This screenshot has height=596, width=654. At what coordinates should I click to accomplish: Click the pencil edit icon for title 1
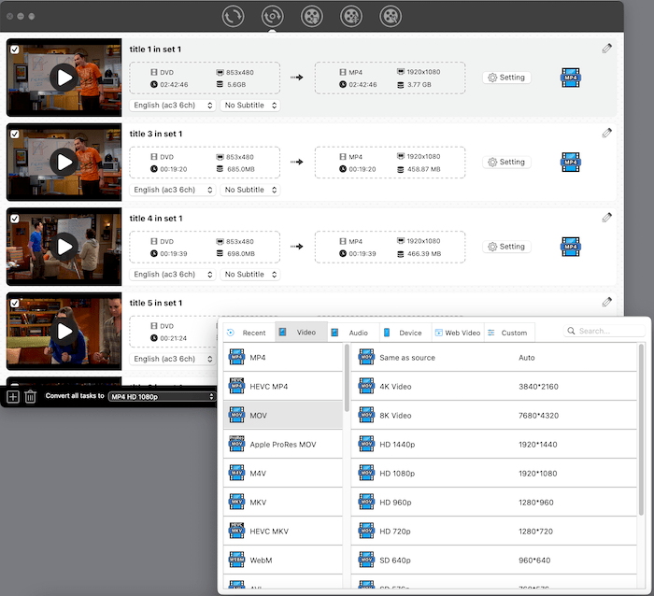(x=607, y=49)
